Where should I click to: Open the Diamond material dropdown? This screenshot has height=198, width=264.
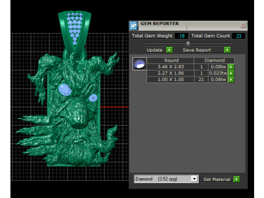coord(194,179)
